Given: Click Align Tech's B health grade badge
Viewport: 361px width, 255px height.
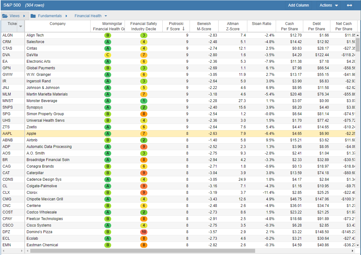Looking at the screenshot, I should coord(107,35).
